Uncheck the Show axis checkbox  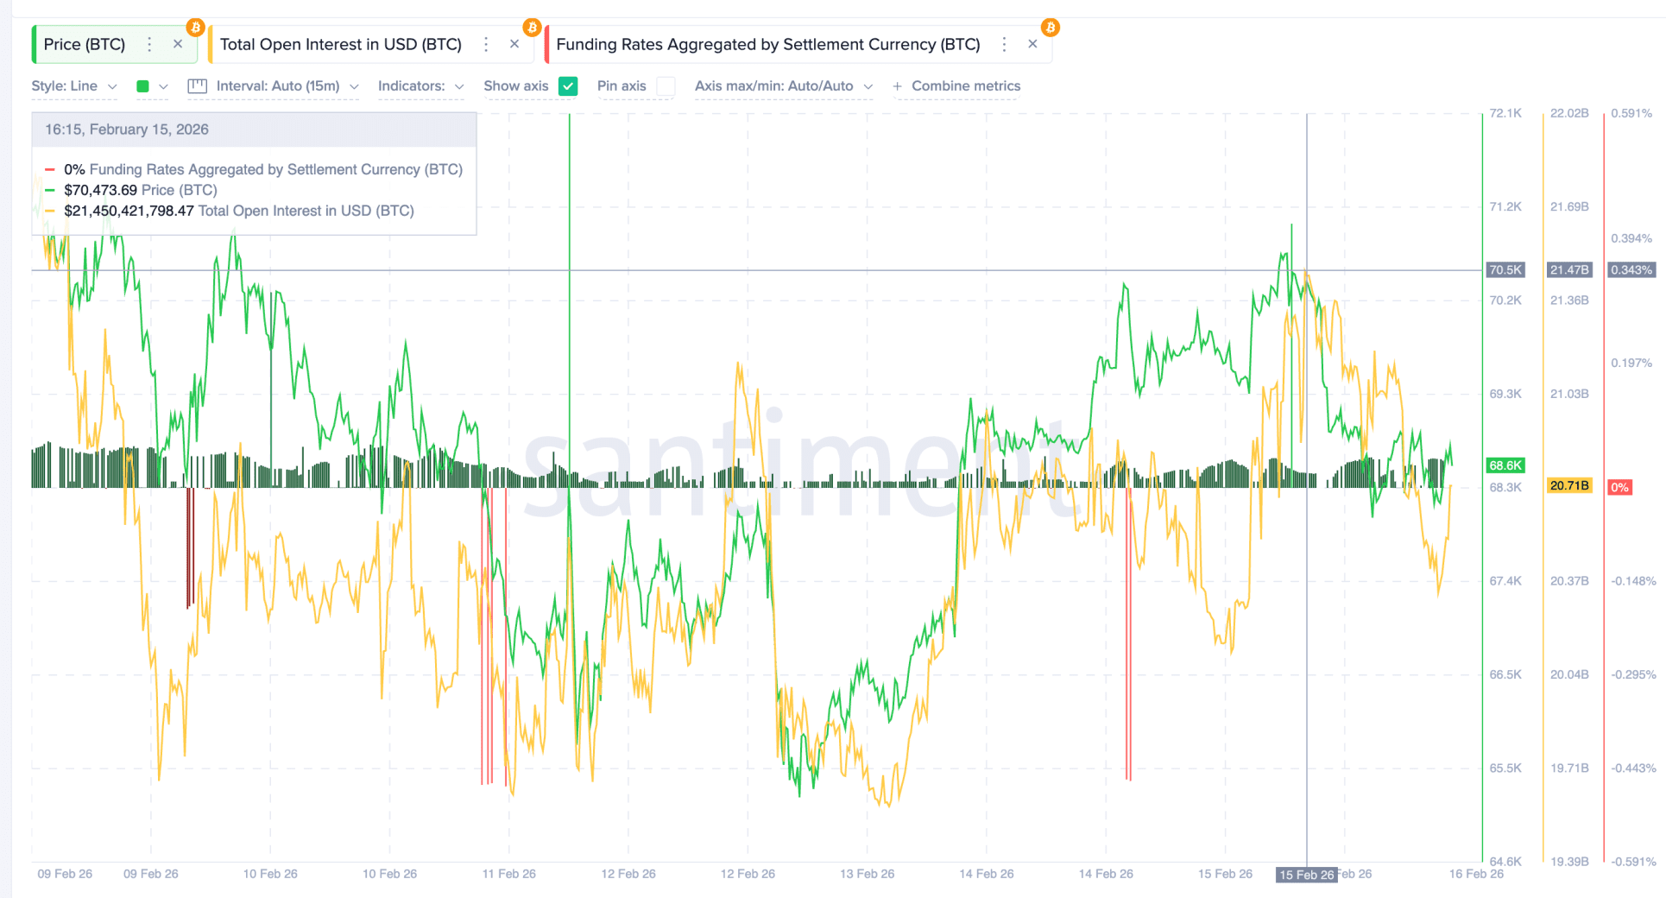point(568,86)
